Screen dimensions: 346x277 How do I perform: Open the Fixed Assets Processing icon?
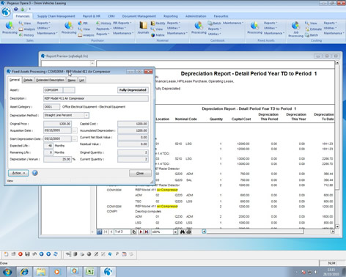tap(254, 26)
